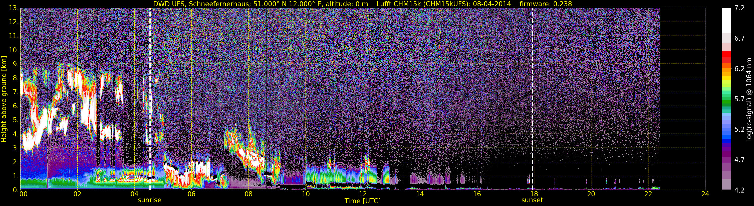Click the 'Height above ground [km]' axis label
Screen dimensions: 754x206
pos(4,99)
